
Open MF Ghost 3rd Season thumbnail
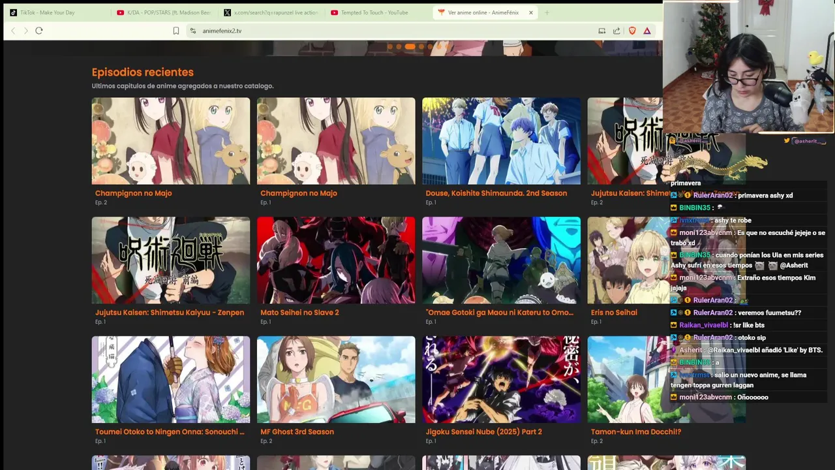(x=336, y=380)
